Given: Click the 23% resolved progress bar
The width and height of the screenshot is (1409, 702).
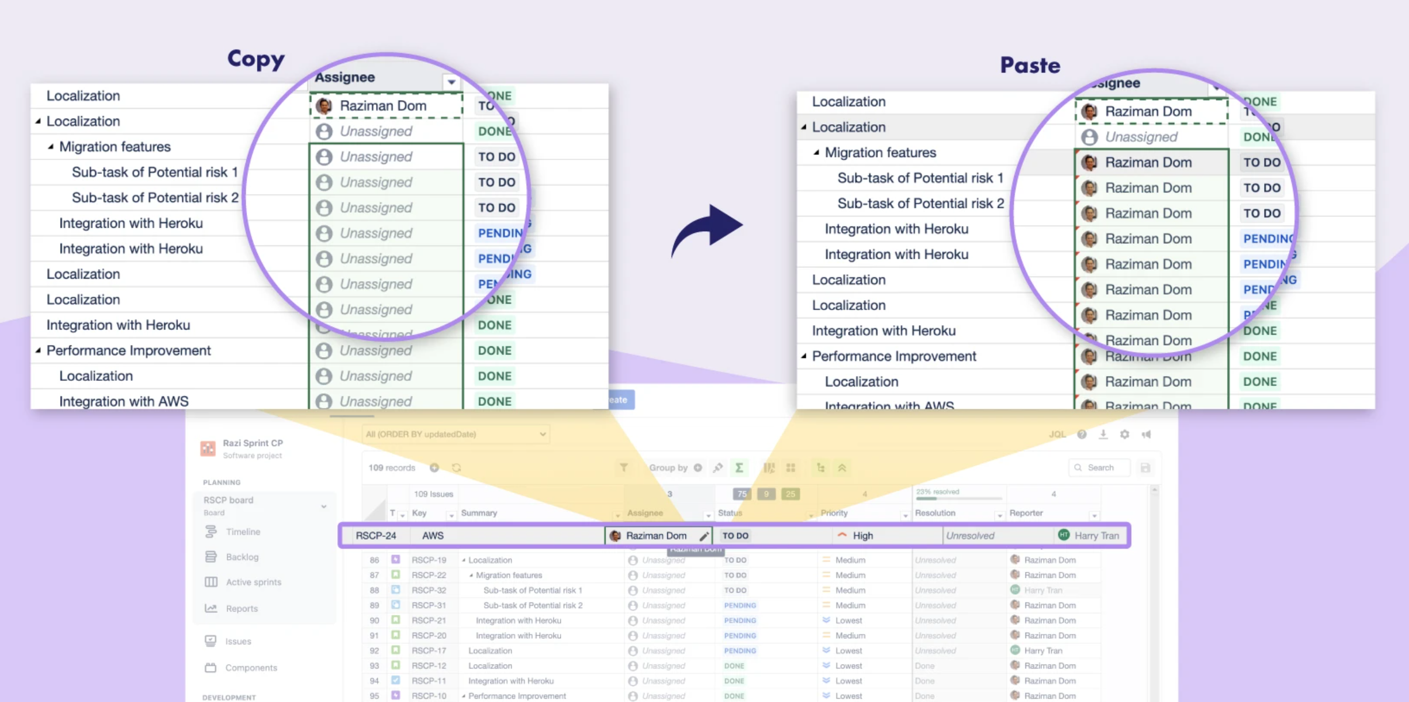Looking at the screenshot, I should point(959,497).
